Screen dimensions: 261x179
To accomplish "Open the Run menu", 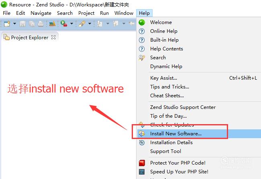I will point(104,13).
